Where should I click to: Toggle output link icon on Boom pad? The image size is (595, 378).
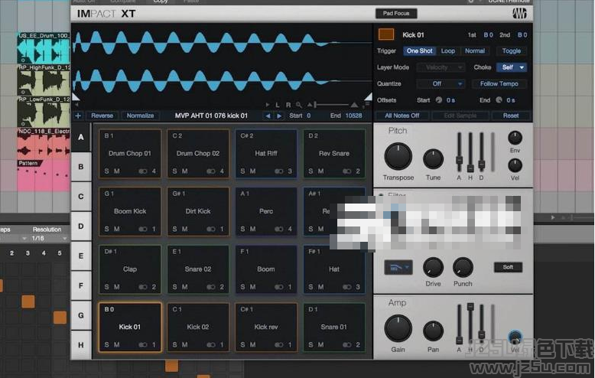(279, 287)
